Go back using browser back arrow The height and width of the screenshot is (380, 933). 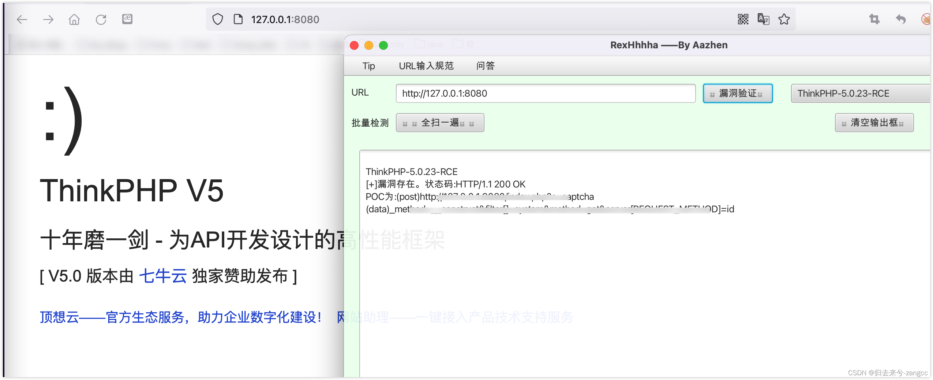pyautogui.click(x=22, y=19)
